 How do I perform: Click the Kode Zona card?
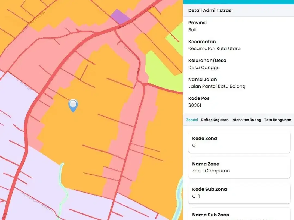tap(239, 142)
